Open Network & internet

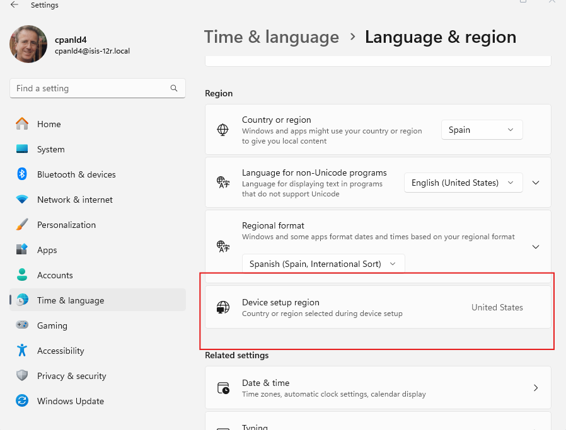pos(98,200)
